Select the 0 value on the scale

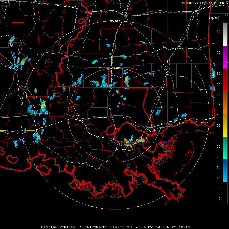[220, 199]
